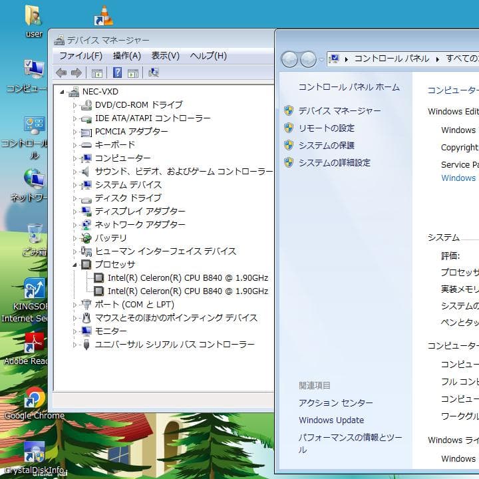The width and height of the screenshot is (479, 479).
Task: Expand the モニター node
Action: [75, 331]
